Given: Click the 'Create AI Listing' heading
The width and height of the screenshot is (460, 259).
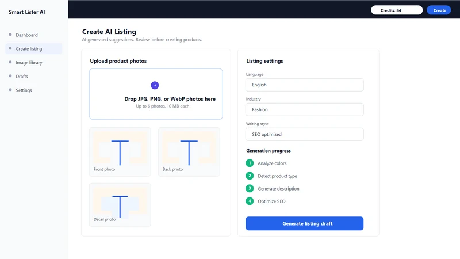Looking at the screenshot, I should coord(109,32).
